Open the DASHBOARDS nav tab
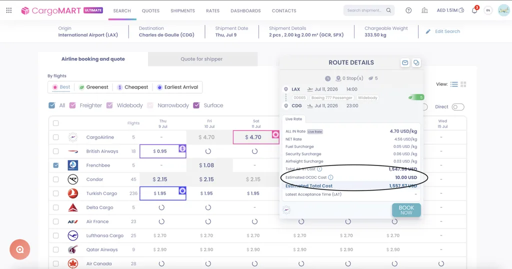The height and width of the screenshot is (269, 512). (245, 11)
